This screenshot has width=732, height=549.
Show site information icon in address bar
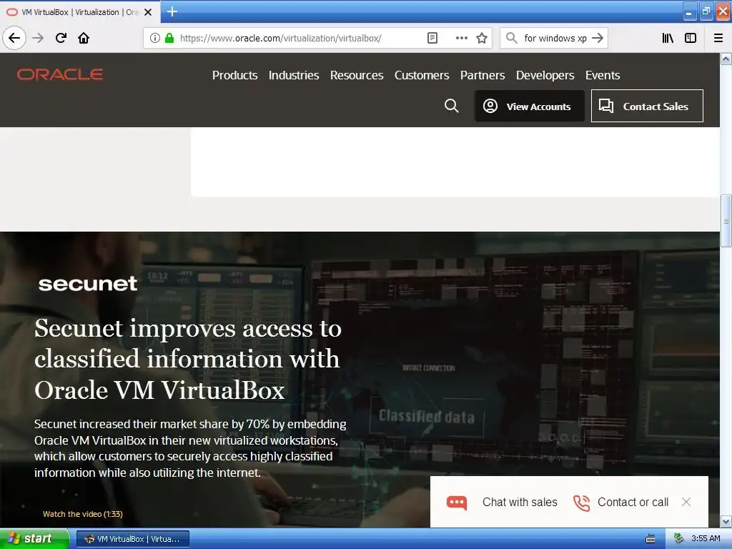click(155, 39)
